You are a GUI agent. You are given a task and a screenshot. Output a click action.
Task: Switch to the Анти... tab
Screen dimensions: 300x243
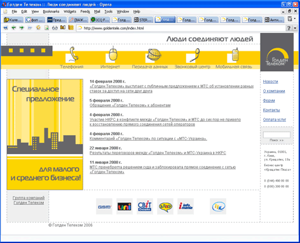(274, 20)
